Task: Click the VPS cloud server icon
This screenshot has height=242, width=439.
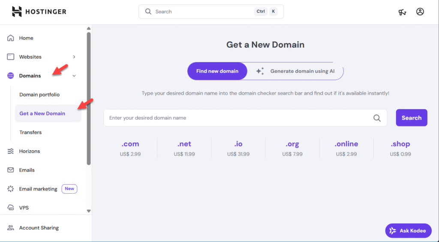Action: tap(11, 208)
